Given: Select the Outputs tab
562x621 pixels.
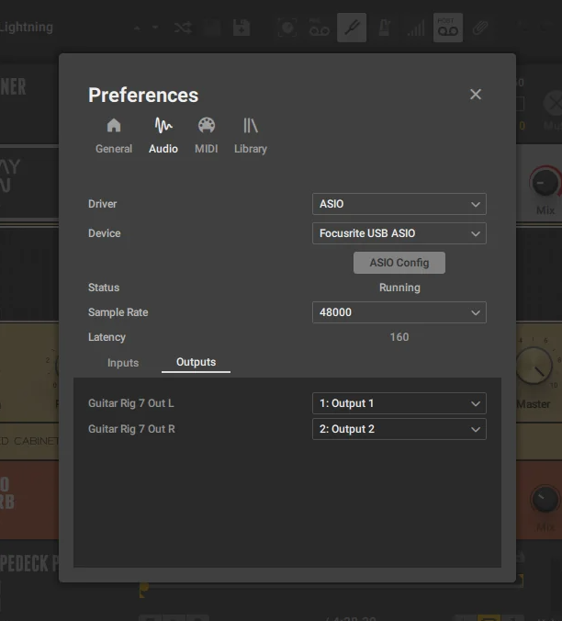Looking at the screenshot, I should tap(196, 362).
